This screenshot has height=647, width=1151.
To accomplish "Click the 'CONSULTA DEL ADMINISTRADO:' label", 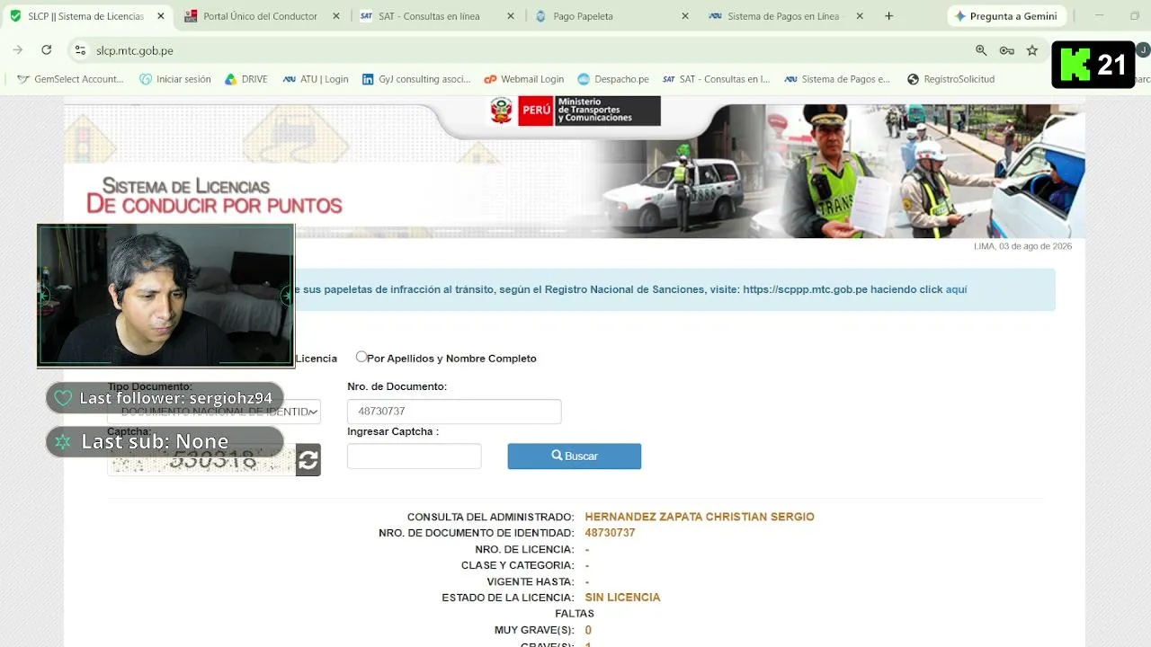I will pyautogui.click(x=490, y=517).
